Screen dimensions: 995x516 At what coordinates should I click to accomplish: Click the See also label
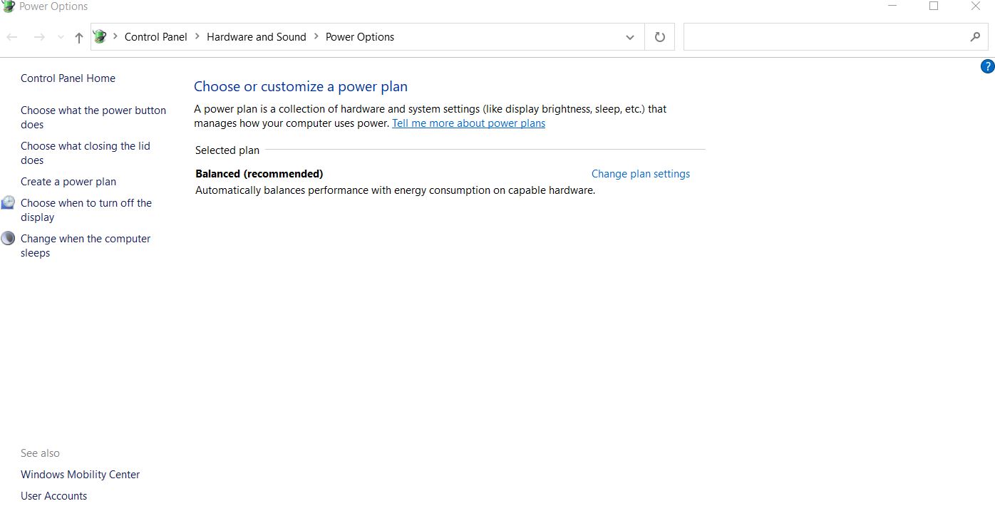(x=40, y=453)
